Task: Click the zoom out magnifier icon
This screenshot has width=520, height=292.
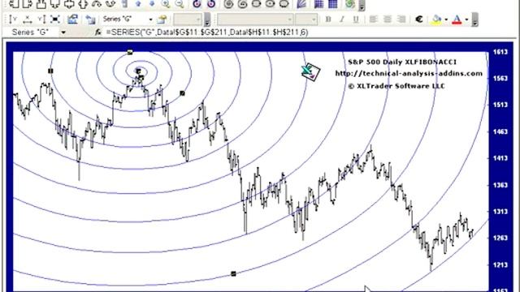Action: (x=180, y=3)
